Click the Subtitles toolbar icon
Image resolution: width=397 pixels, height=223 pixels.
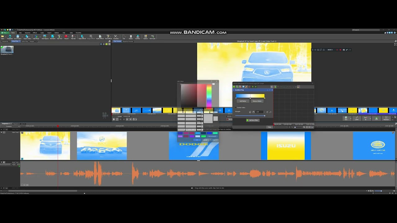[138, 37]
